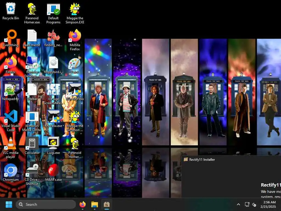281x211 pixels.
Task: Open Firefox from the taskbar
Action: 82,204
